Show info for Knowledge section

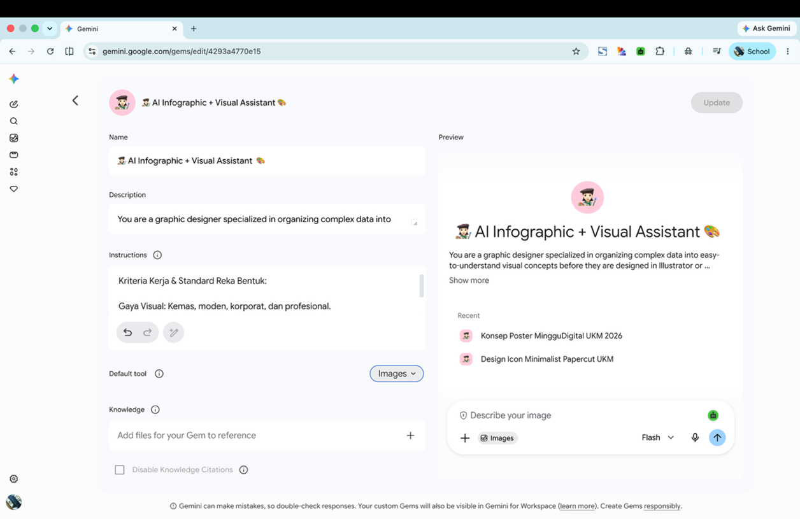tap(155, 409)
